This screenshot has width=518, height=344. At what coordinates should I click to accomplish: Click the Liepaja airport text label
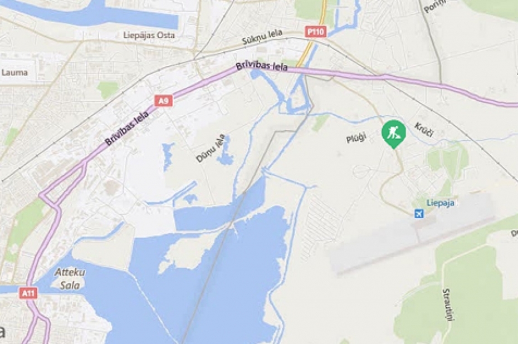pos(440,203)
